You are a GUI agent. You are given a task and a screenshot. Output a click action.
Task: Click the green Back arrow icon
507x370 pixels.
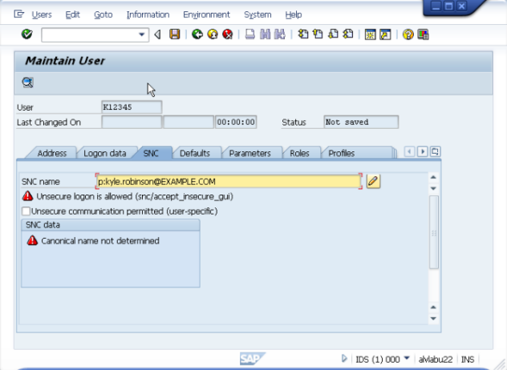click(197, 34)
